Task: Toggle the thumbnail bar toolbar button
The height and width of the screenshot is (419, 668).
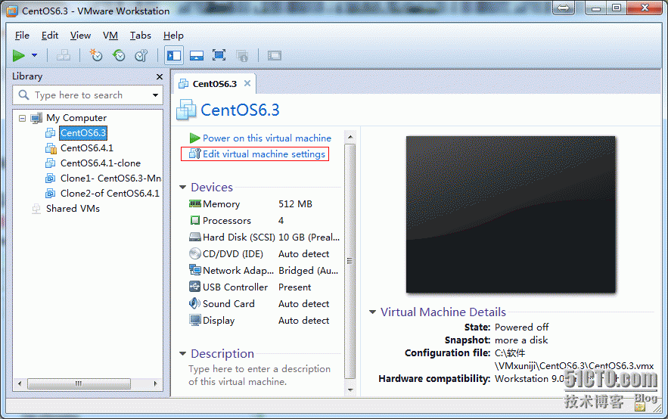Action: (197, 55)
